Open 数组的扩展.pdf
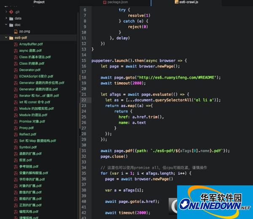The height and width of the screenshot is (219, 253). pos(30,198)
